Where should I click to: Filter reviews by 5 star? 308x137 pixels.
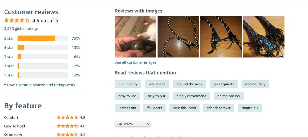(9, 38)
